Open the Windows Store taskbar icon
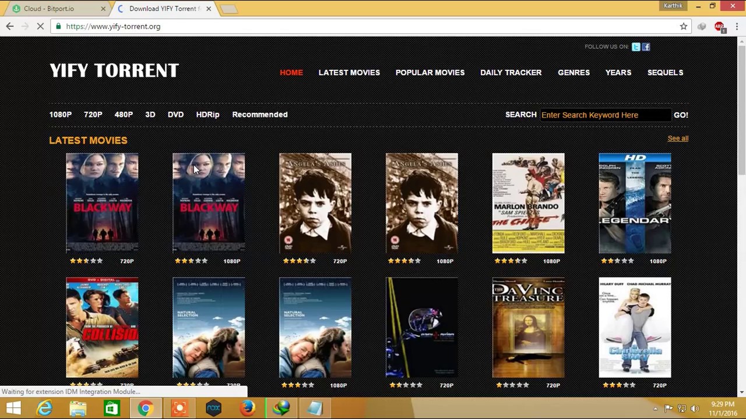 111,409
